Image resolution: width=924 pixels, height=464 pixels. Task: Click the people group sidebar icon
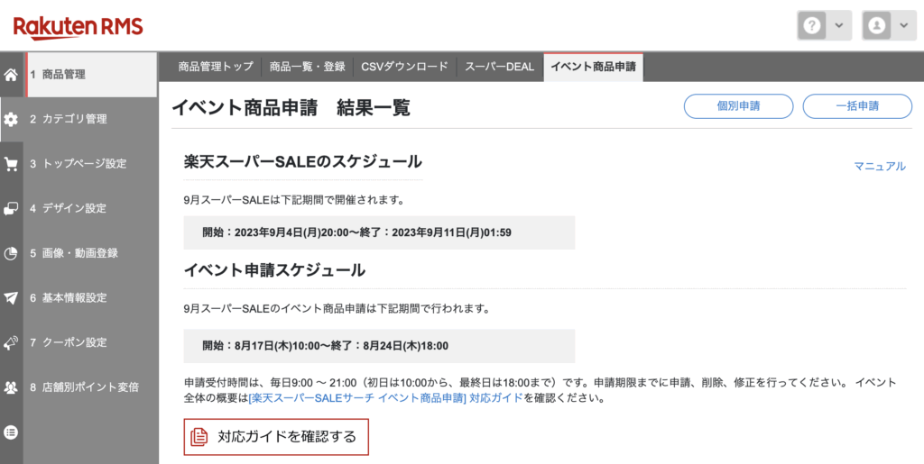pyautogui.click(x=11, y=387)
